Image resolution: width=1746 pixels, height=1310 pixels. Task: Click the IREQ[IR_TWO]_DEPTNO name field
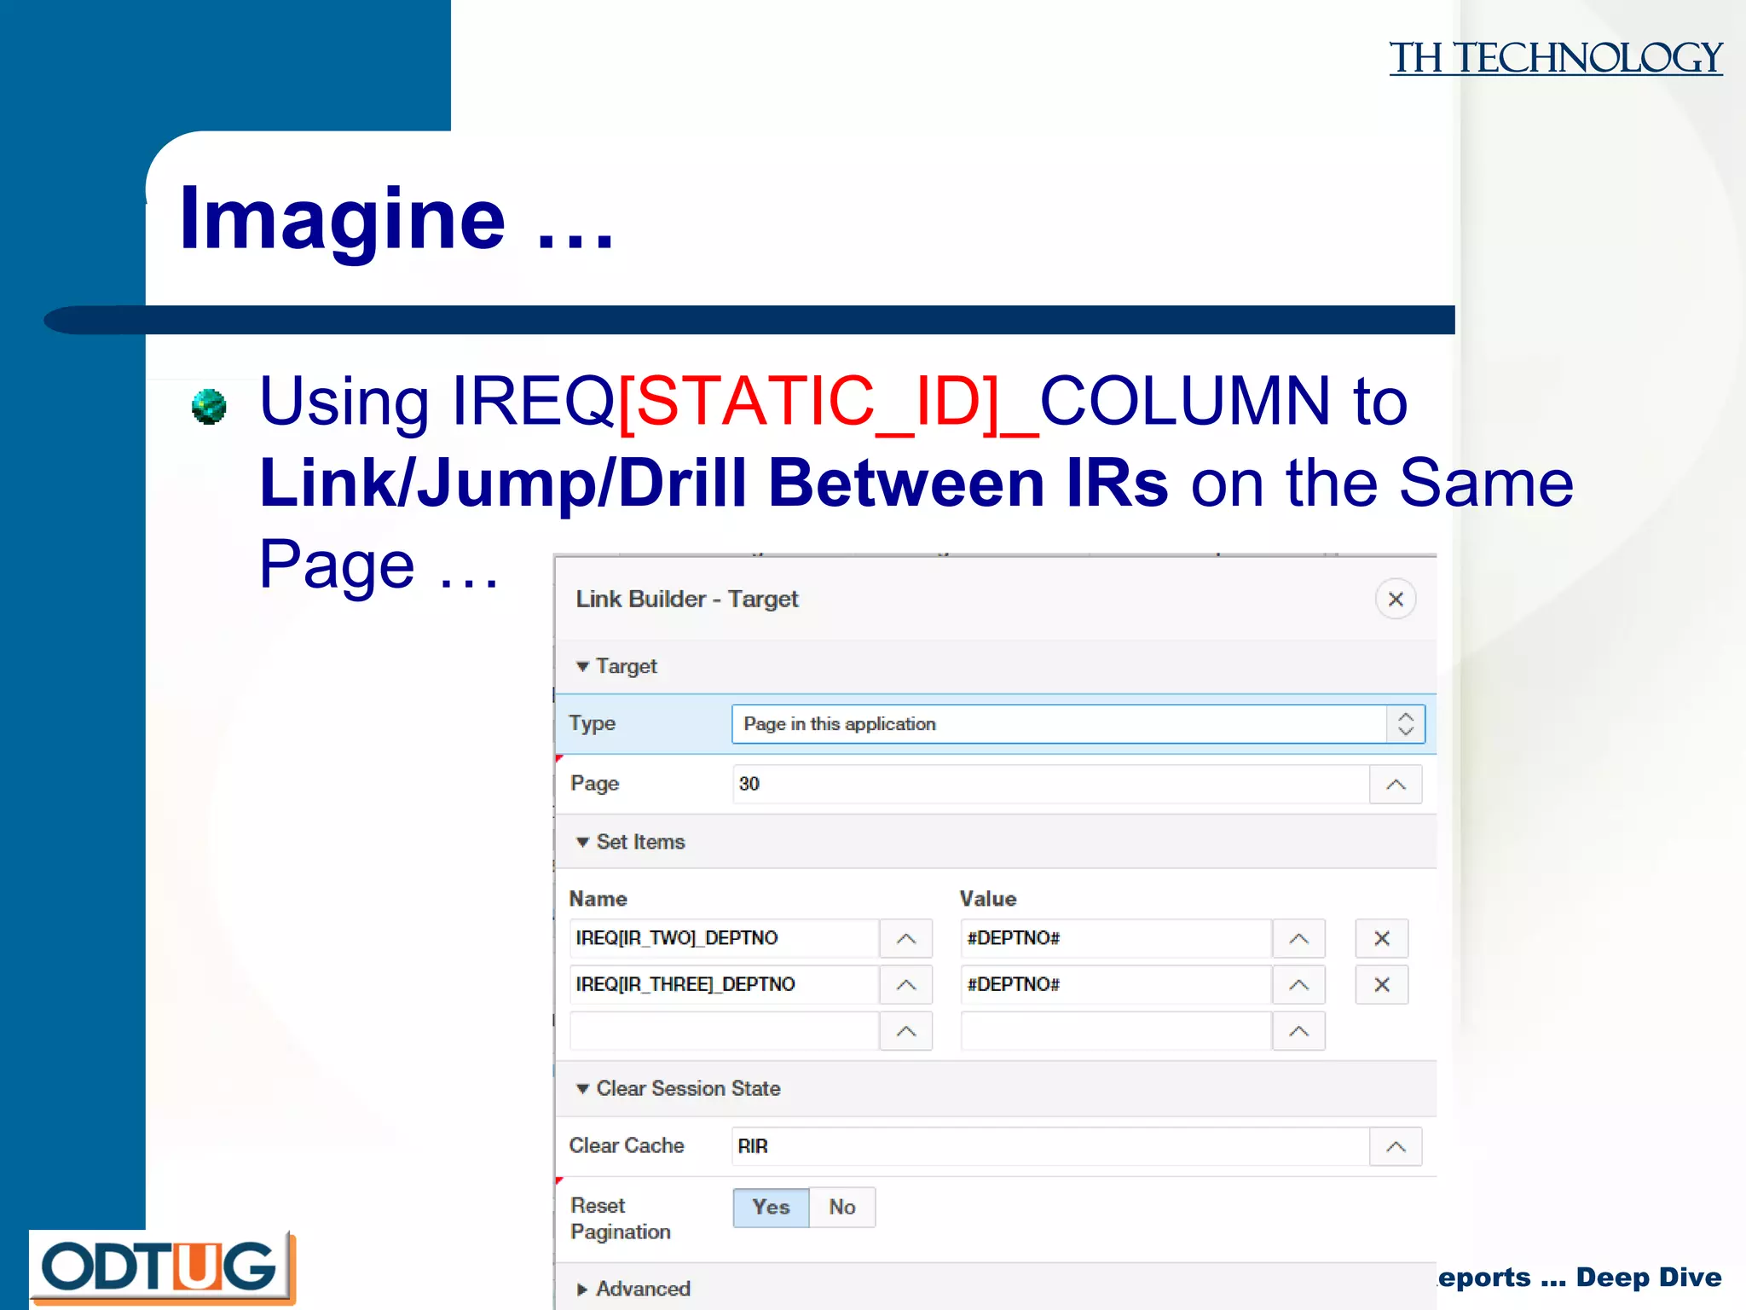pos(725,938)
